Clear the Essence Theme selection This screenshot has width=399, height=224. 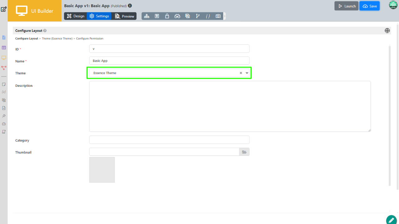tap(241, 73)
